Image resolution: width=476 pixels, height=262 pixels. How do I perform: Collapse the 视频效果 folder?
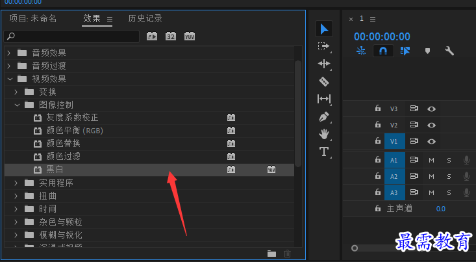10,79
